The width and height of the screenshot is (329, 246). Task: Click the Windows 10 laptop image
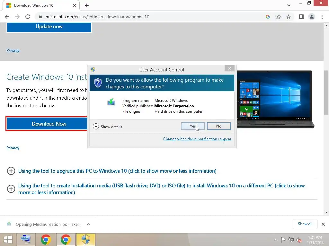coord(275,99)
